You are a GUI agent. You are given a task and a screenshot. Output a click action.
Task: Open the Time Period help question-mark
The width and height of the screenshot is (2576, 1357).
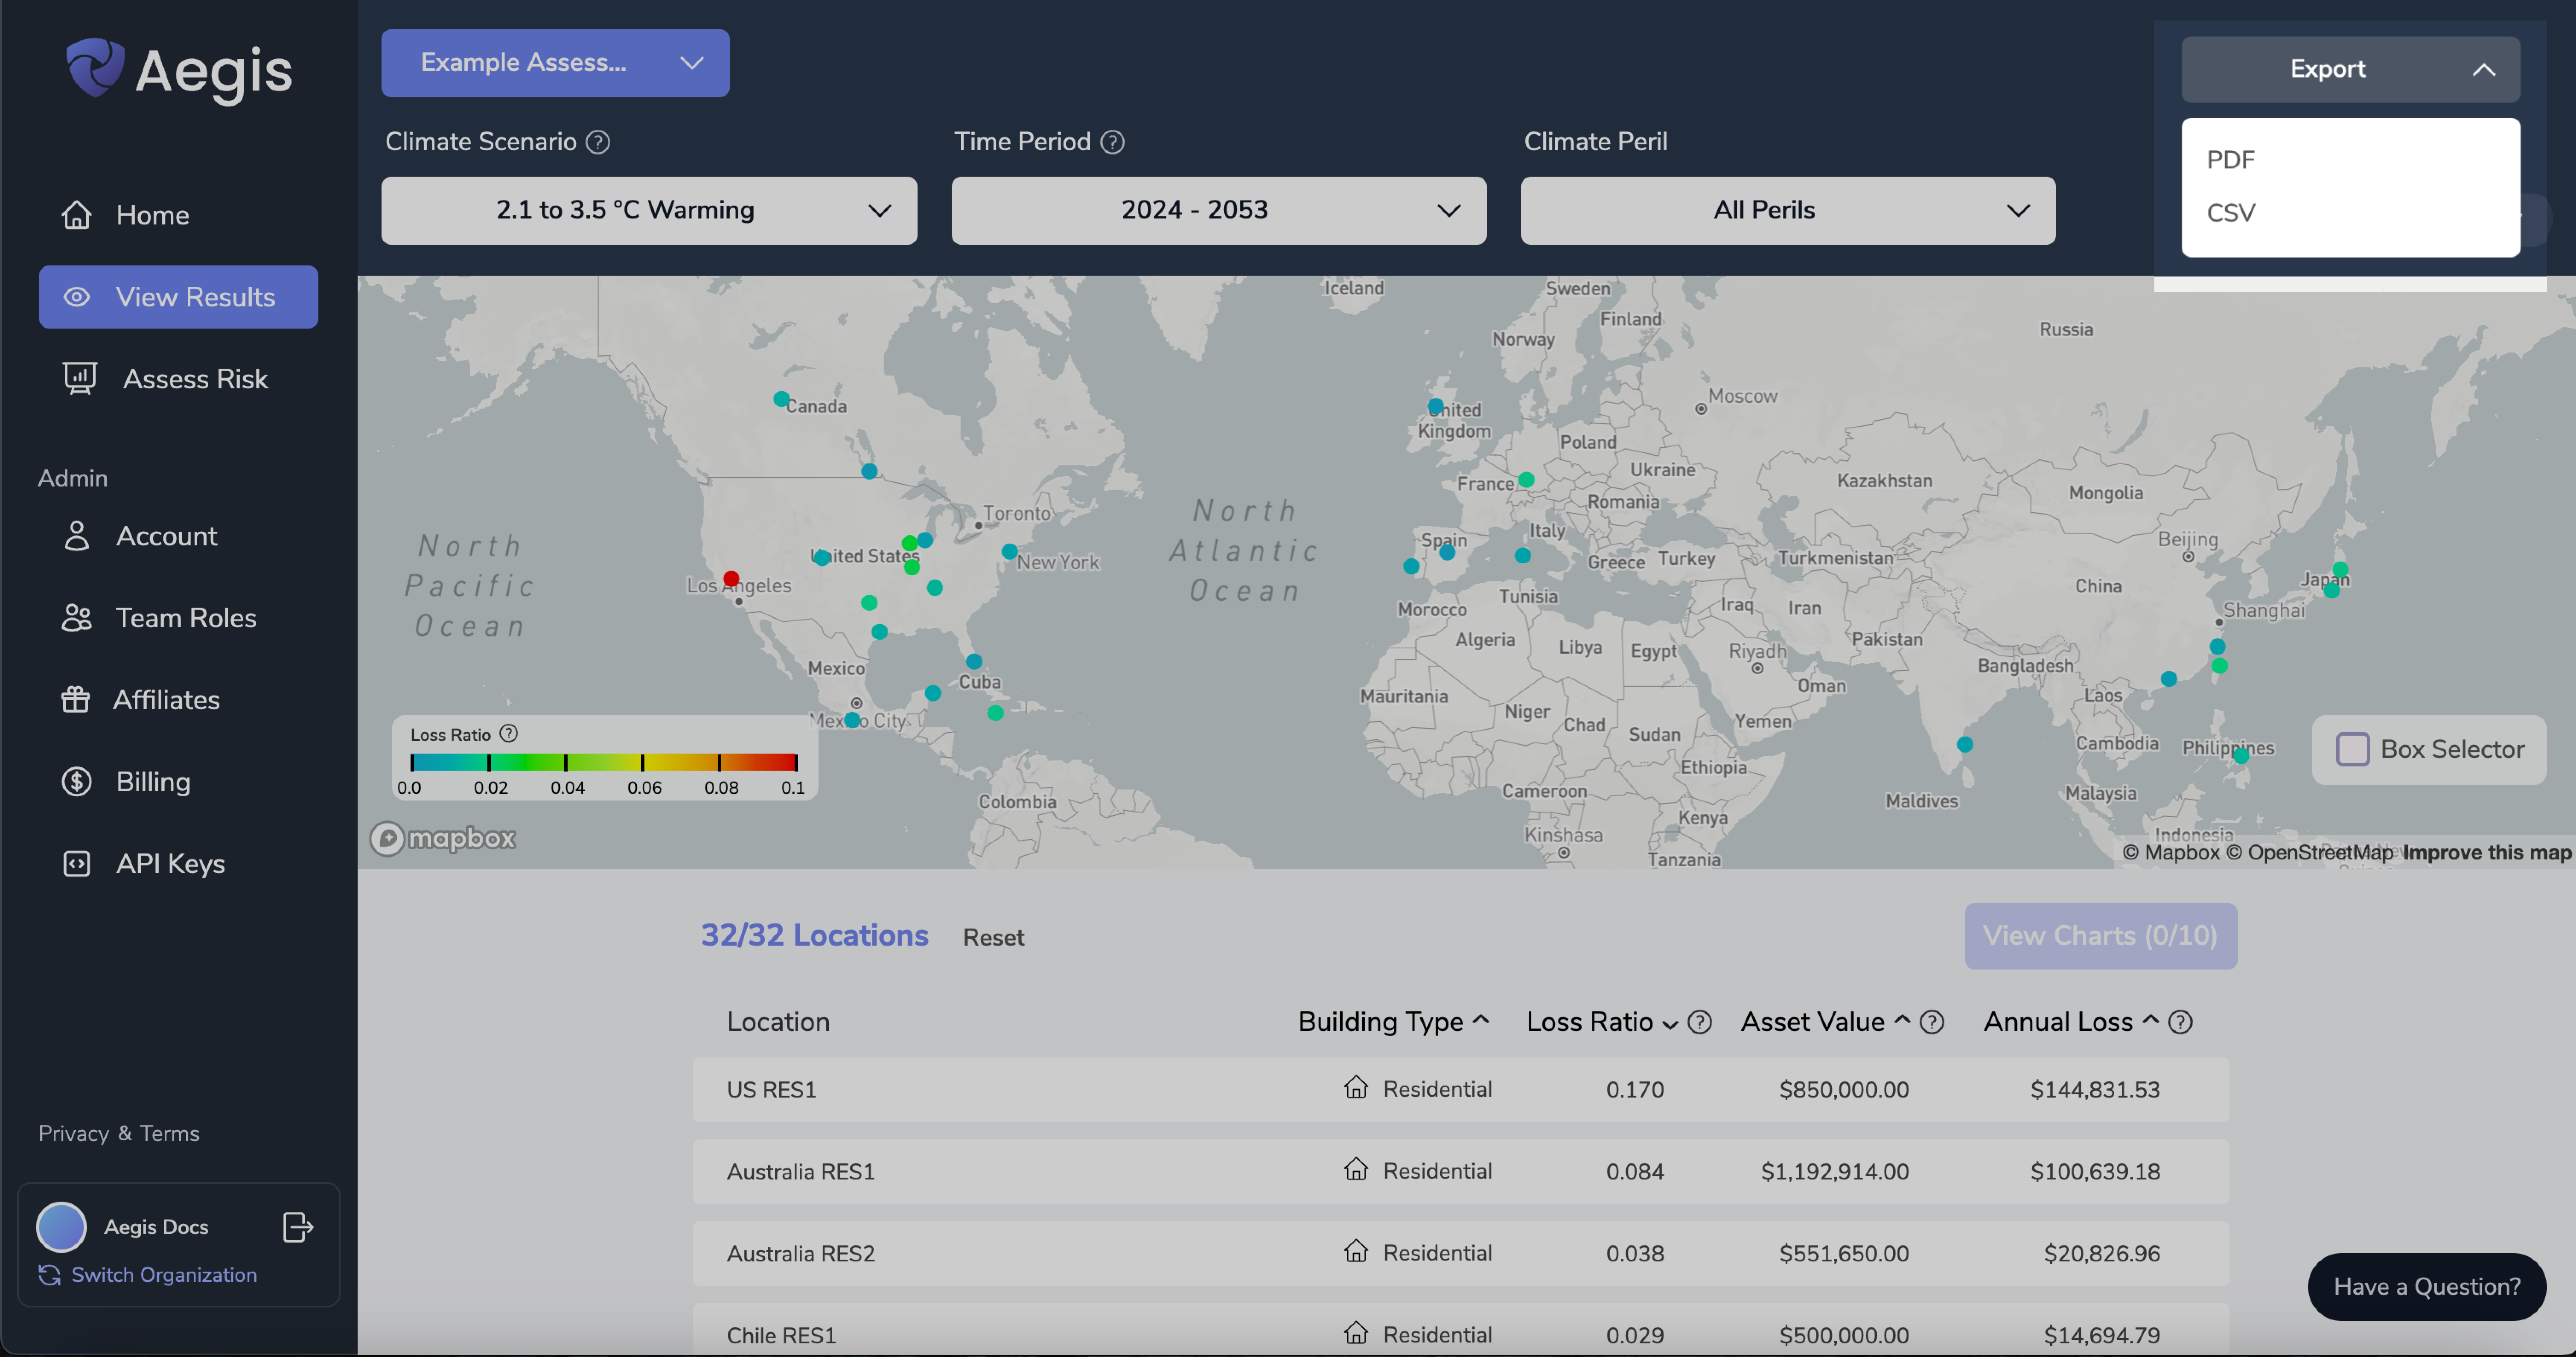pyautogui.click(x=1113, y=142)
